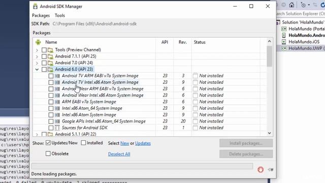This screenshot has height=183, width=325.
Task: Select the Sources for Android SDK checkbox
Action: (51, 128)
